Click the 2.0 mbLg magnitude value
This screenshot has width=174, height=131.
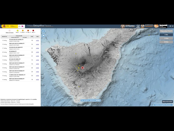tap(4, 52)
